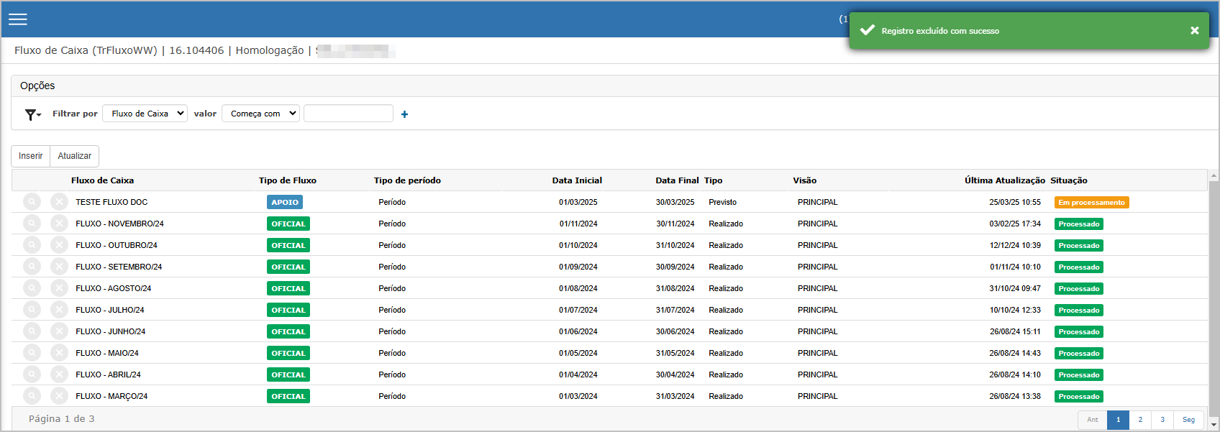This screenshot has width=1220, height=432.
Task: Click the Atualizar button
Action: 75,156
